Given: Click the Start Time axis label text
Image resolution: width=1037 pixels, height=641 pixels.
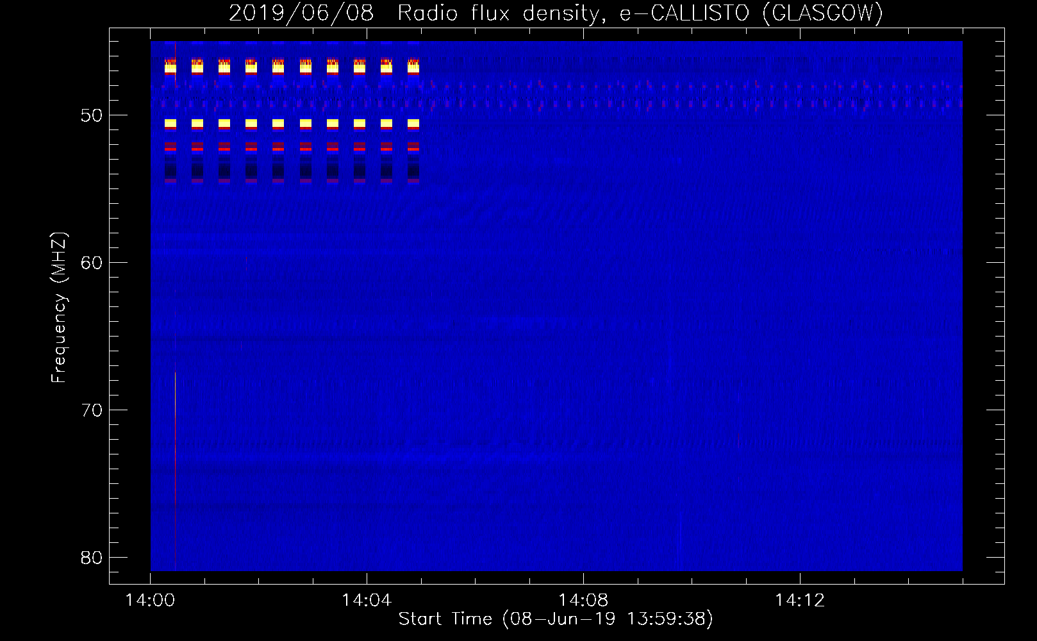Looking at the screenshot, I should click(x=556, y=619).
